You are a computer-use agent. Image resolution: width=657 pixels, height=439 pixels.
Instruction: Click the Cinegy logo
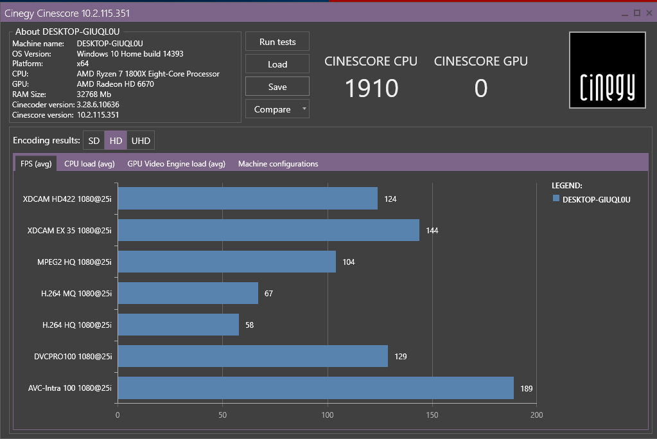(607, 70)
